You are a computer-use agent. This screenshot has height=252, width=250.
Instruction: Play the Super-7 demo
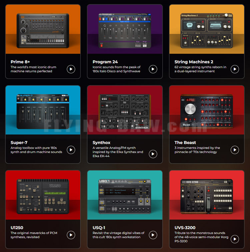[x=71, y=150]
